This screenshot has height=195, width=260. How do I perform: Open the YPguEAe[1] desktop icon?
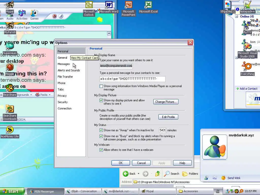tap(228, 7)
